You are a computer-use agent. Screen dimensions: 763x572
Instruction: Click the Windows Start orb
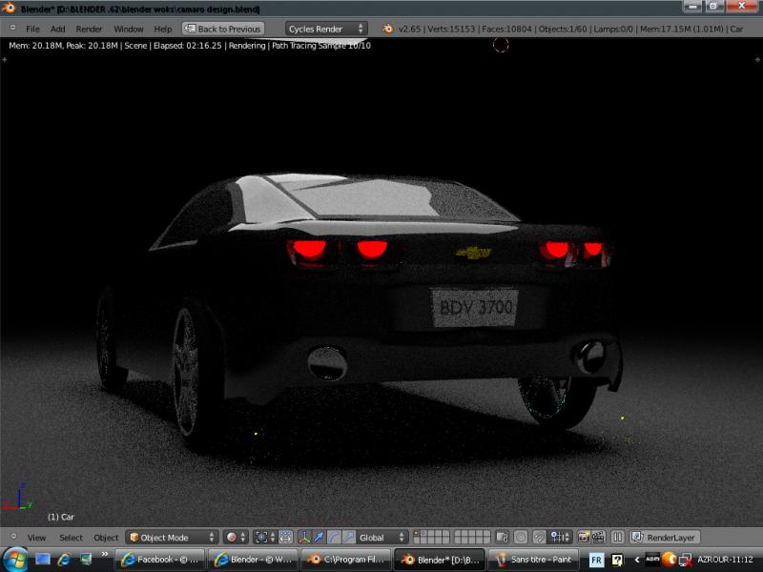point(14,560)
